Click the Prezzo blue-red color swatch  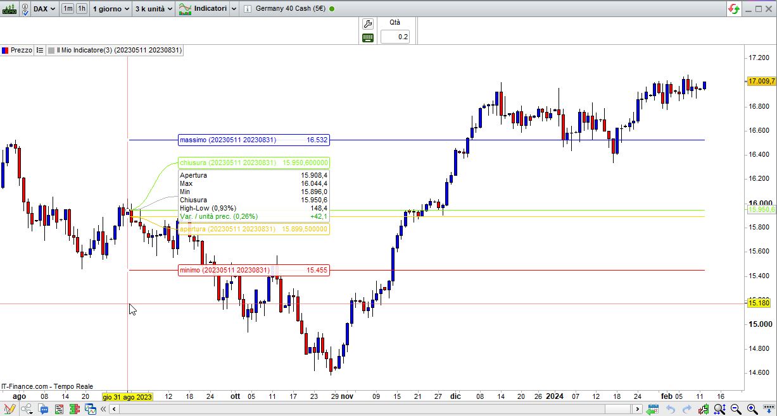coord(5,50)
